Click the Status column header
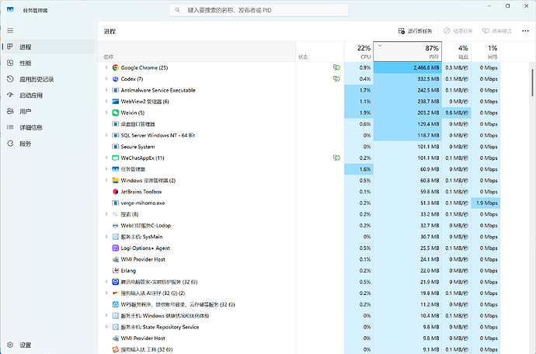 pyautogui.click(x=319, y=51)
